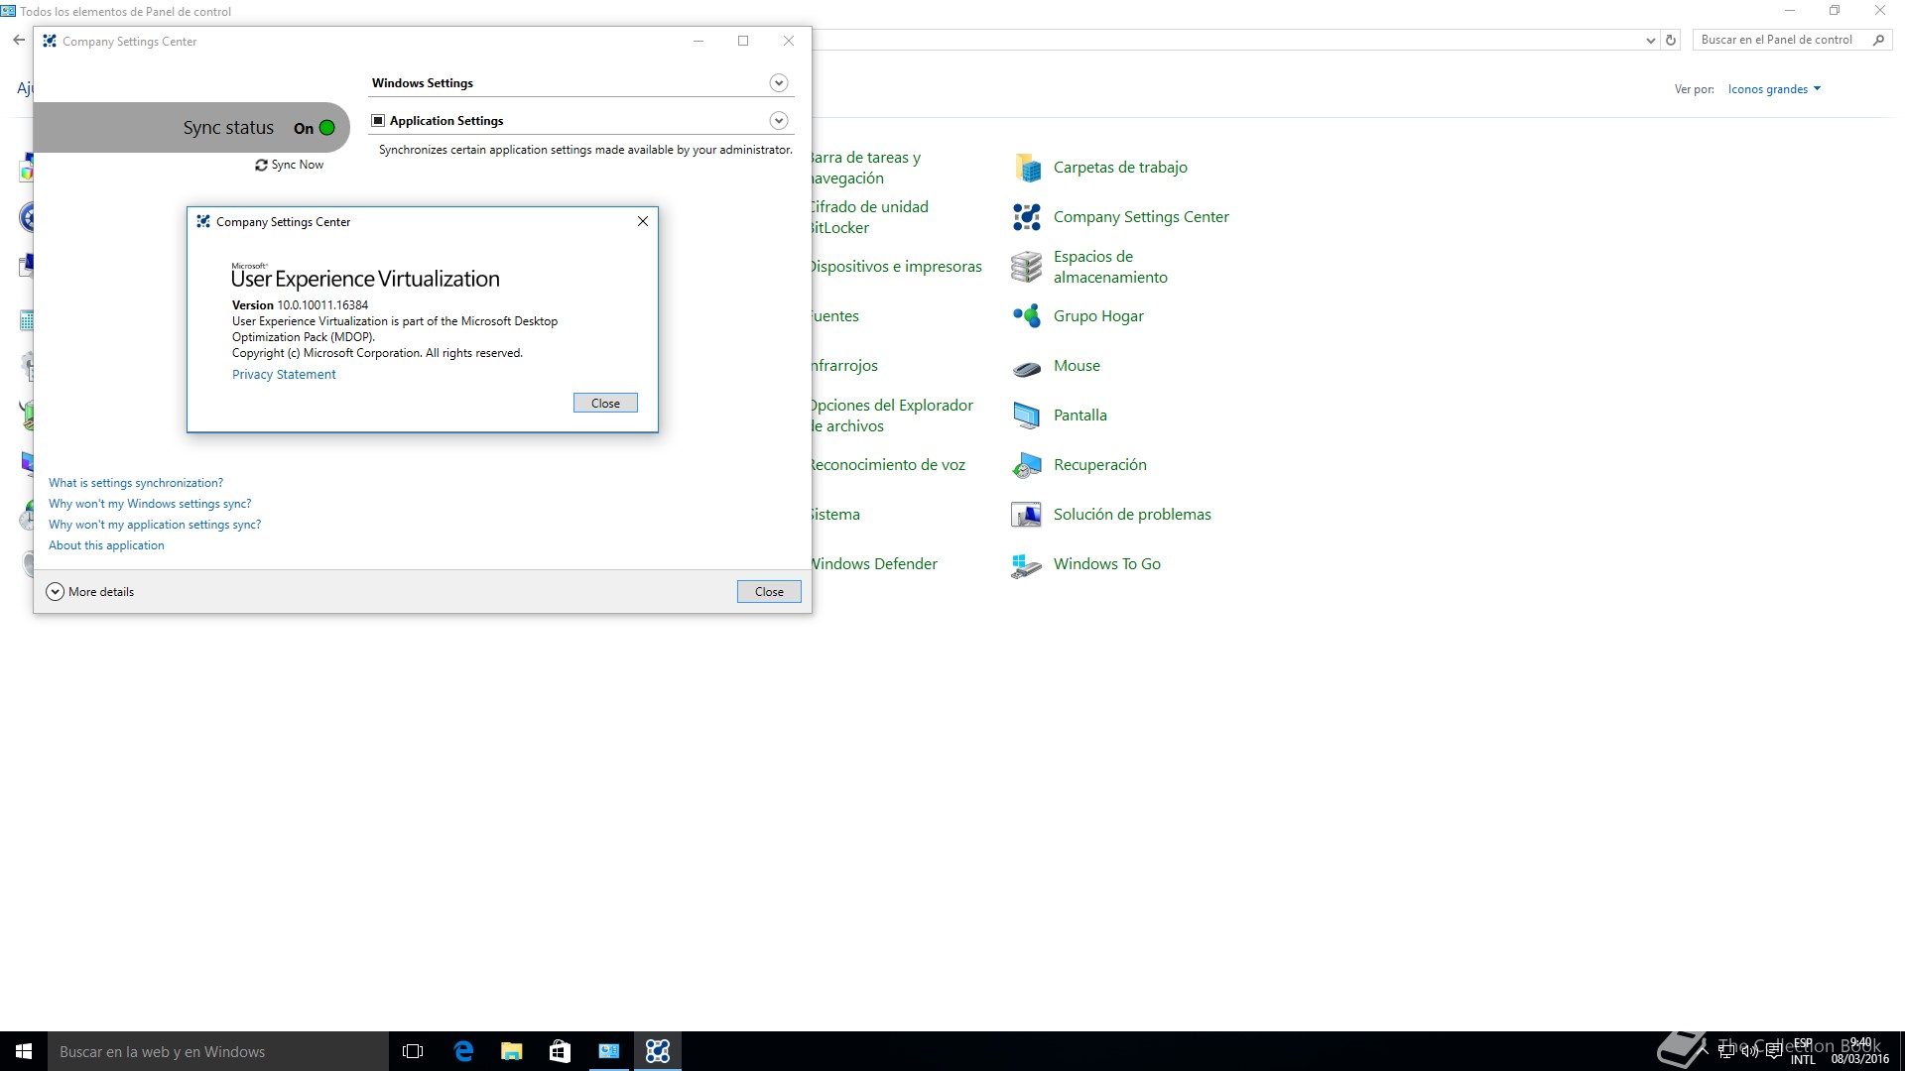The height and width of the screenshot is (1071, 1905).
Task: Open Grupo Hogar icon
Action: tap(1027, 316)
